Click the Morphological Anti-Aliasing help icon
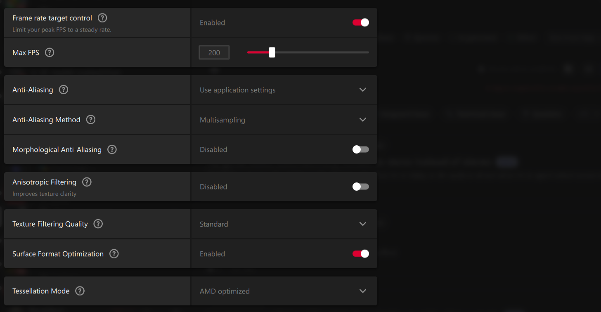 [112, 149]
